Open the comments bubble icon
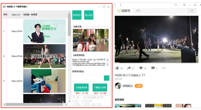The height and width of the screenshot is (110, 201). (x=153, y=68)
